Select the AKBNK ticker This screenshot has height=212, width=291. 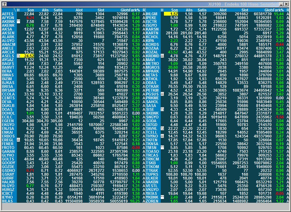coord(8,22)
